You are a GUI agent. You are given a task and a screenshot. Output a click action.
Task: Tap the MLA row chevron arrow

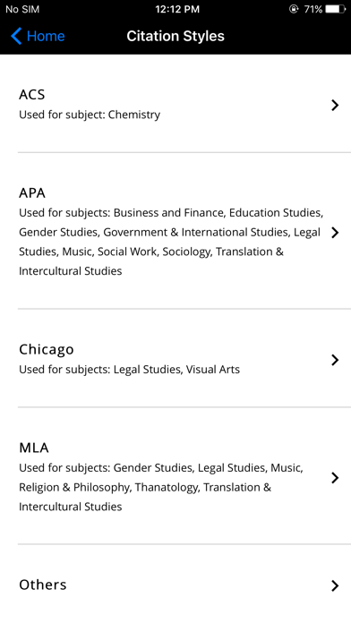(x=335, y=478)
